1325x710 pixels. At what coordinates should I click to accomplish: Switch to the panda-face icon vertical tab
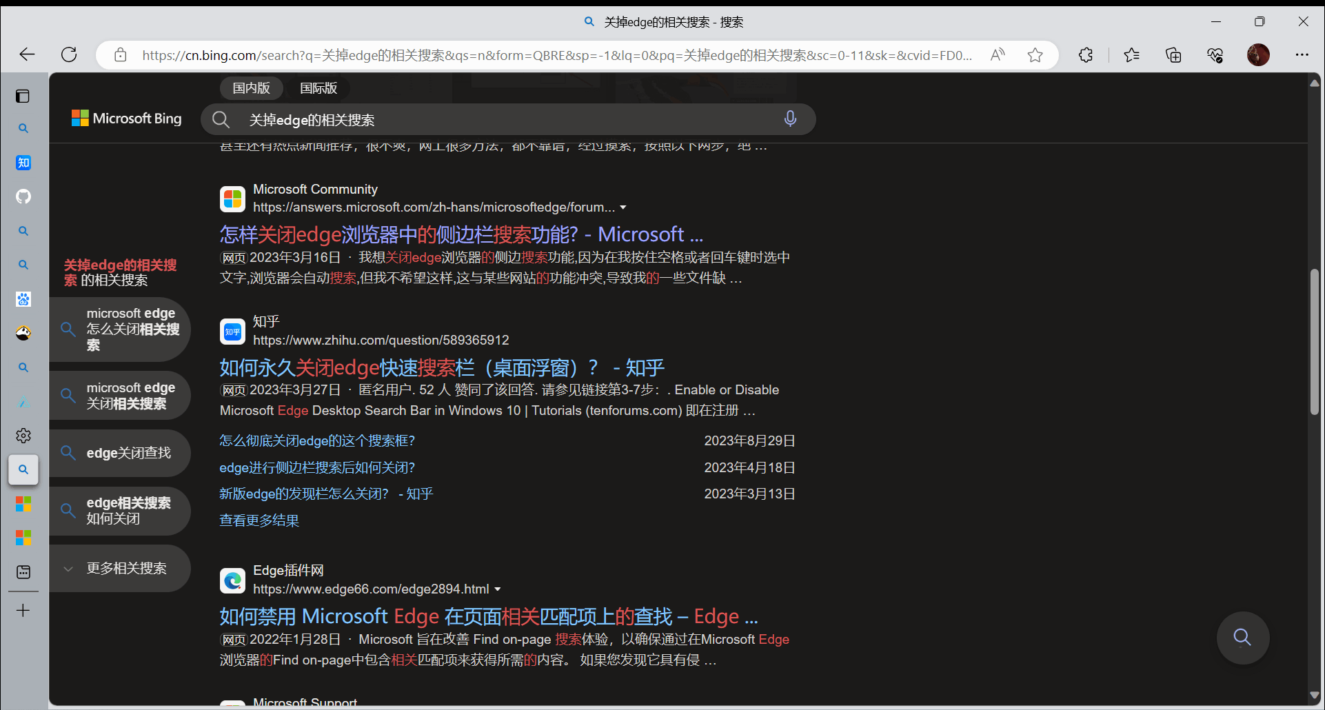click(23, 333)
